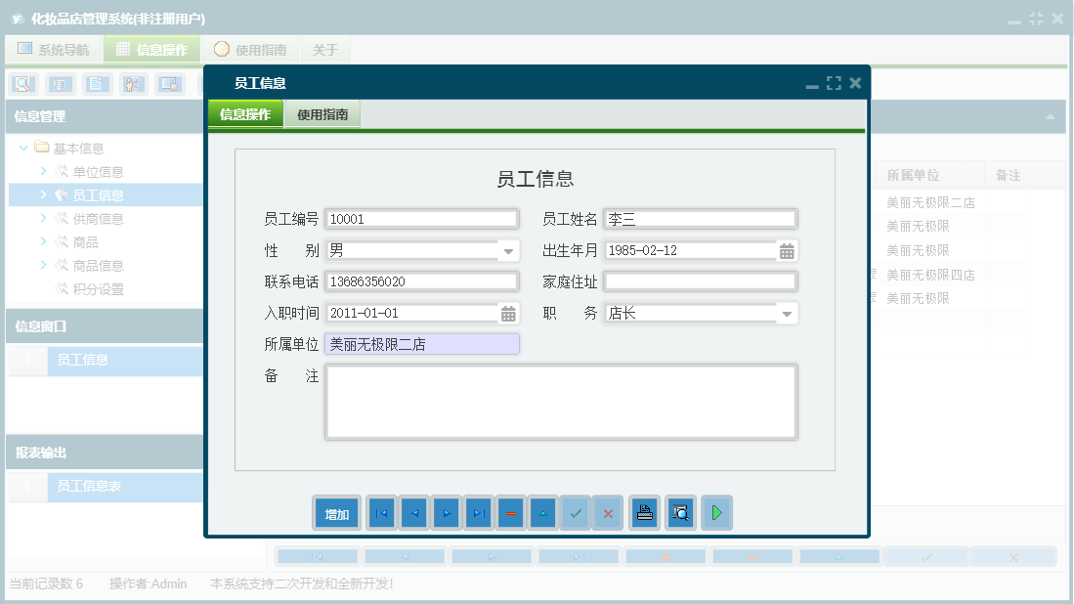Collapse the 基本信息 tree folder
Viewport: 1074px width, 604px height.
click(24, 148)
